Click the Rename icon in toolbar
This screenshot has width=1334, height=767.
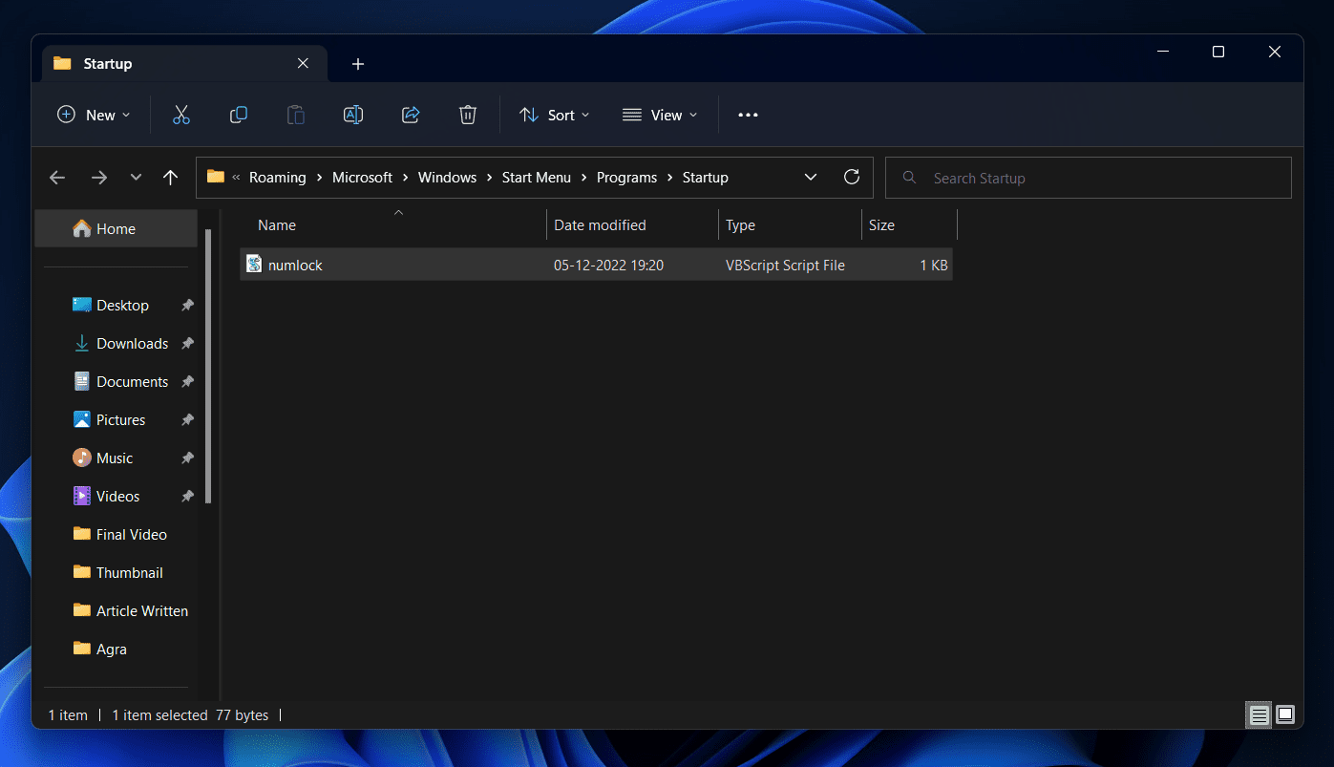pos(353,115)
